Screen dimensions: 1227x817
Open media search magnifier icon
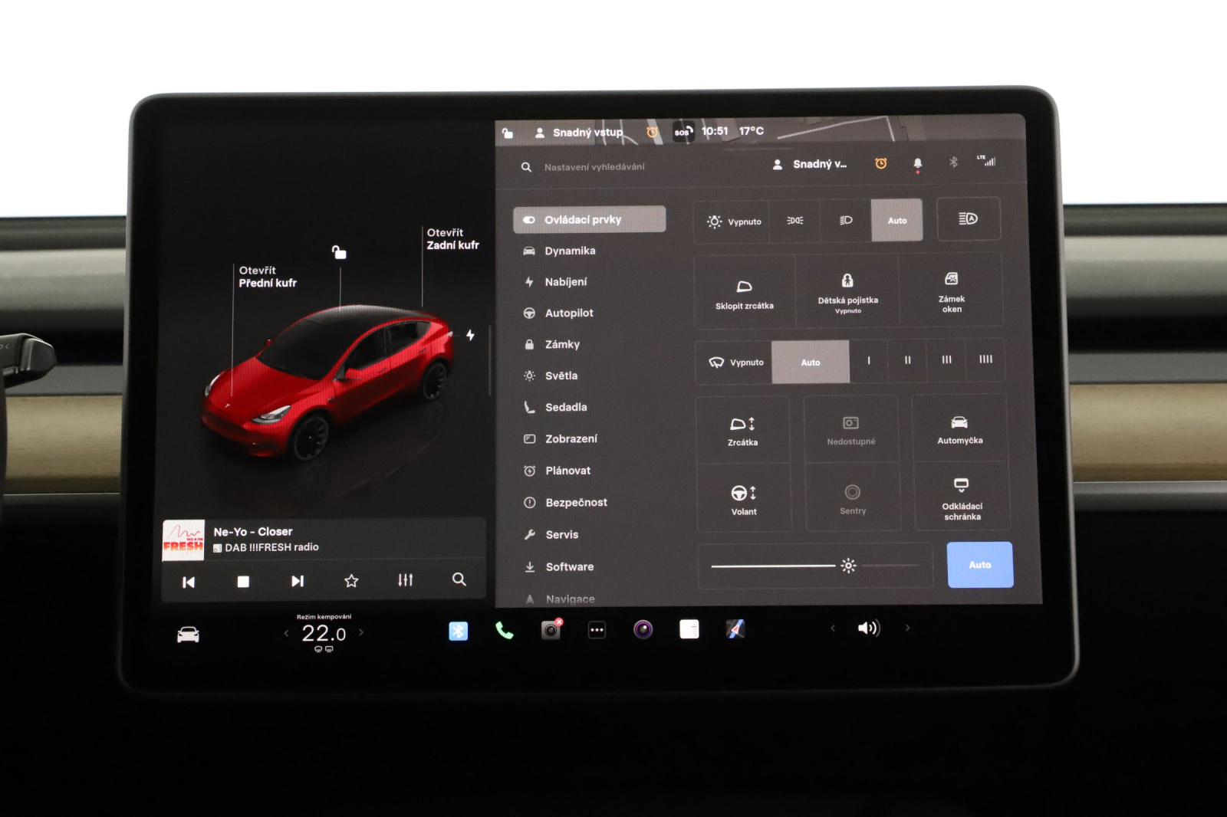click(x=459, y=579)
